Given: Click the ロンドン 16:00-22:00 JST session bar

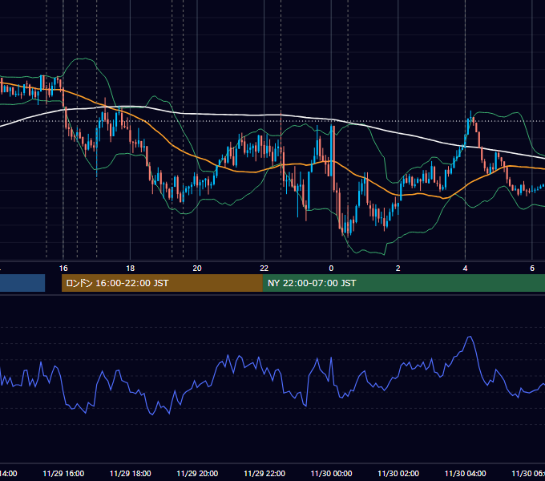Looking at the screenshot, I should pyautogui.click(x=162, y=283).
